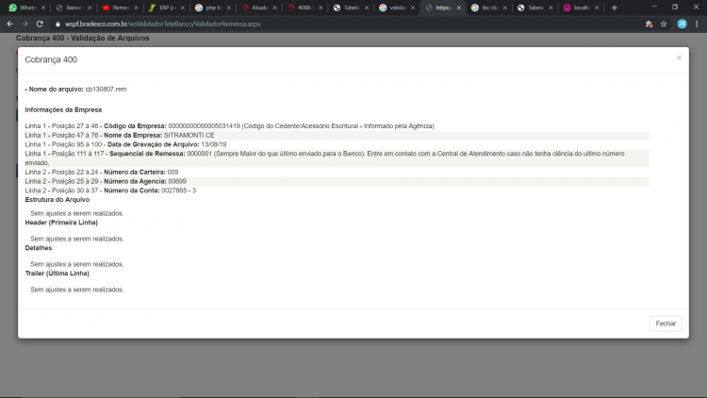Image resolution: width=707 pixels, height=398 pixels.
Task: Close the 4008-5 tab
Action: [321, 8]
